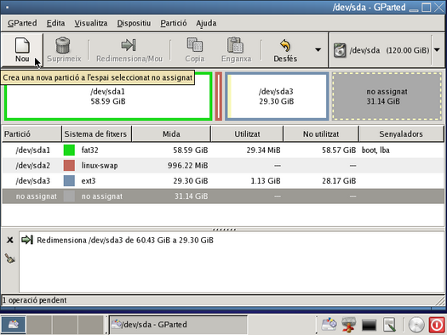Image resolution: width=447 pixels, height=335 pixels.
Task: Select the /dev/sda1 partition row
Action: [223, 150]
